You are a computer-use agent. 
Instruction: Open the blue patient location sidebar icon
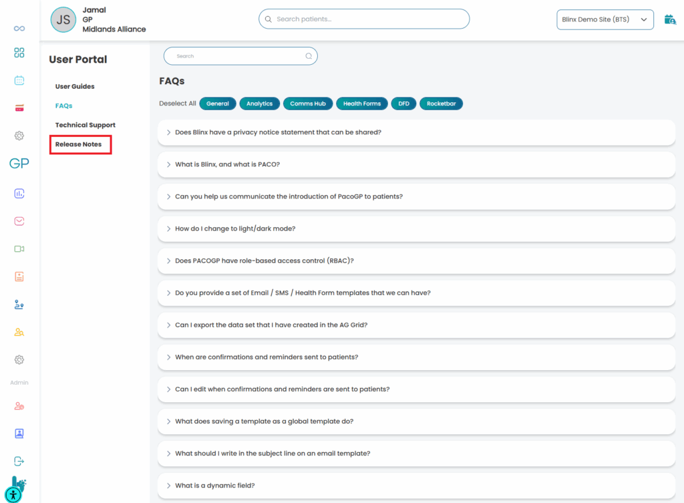point(19,305)
